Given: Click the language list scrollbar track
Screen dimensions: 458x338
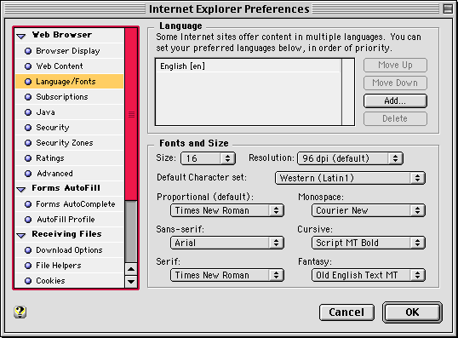Looking at the screenshot, I should pos(348,92).
